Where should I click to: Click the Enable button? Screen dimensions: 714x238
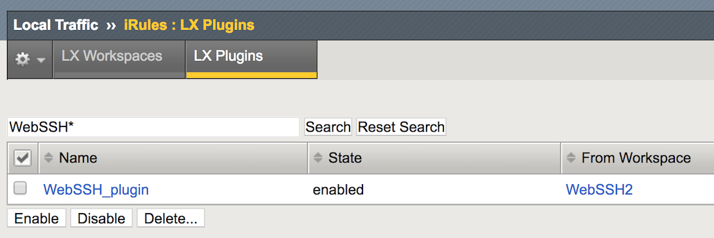[x=37, y=218]
